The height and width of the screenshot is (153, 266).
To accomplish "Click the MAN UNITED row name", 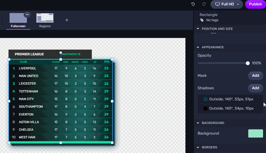I will pyautogui.click(x=29, y=76).
